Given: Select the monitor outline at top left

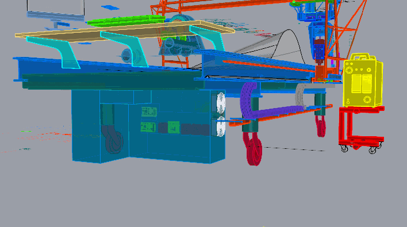Looking at the screenshot, I should [56, 10].
